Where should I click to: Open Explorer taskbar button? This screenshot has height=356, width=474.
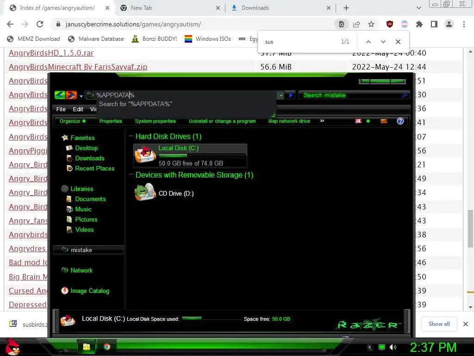[x=87, y=347]
